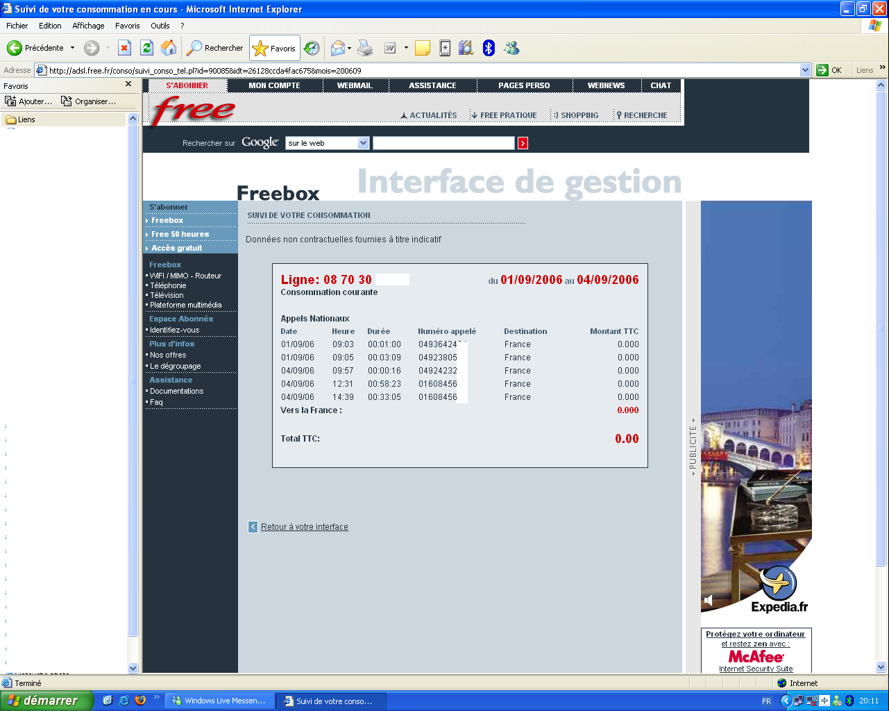Open Free 50 heures sidebar link

click(180, 234)
